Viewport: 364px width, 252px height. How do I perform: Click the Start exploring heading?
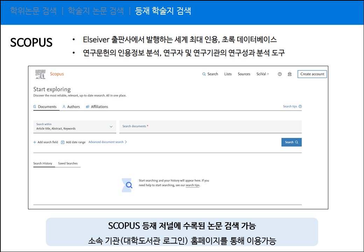tap(52, 89)
